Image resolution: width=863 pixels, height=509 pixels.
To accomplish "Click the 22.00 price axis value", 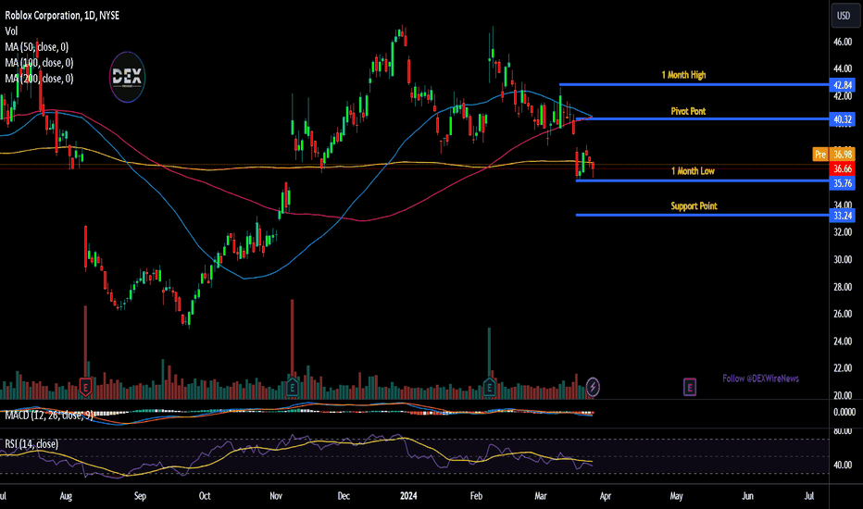I will pos(843,368).
